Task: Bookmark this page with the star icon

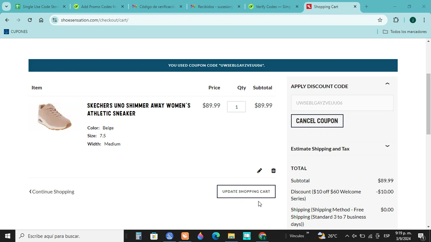Action: pos(380,20)
